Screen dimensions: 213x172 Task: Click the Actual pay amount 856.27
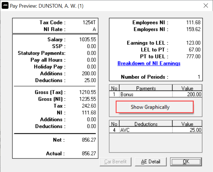pos(89,154)
